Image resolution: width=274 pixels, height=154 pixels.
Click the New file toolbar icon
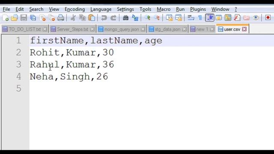tap(6, 18)
